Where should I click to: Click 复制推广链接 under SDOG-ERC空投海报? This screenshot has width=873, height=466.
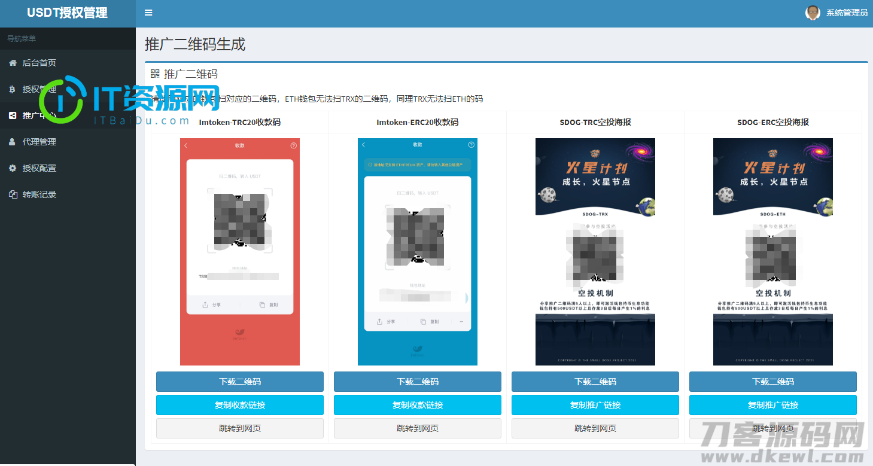click(x=773, y=405)
